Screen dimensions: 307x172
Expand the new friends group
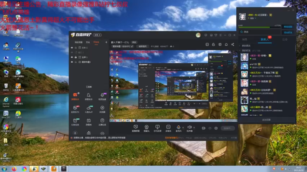click(x=239, y=45)
